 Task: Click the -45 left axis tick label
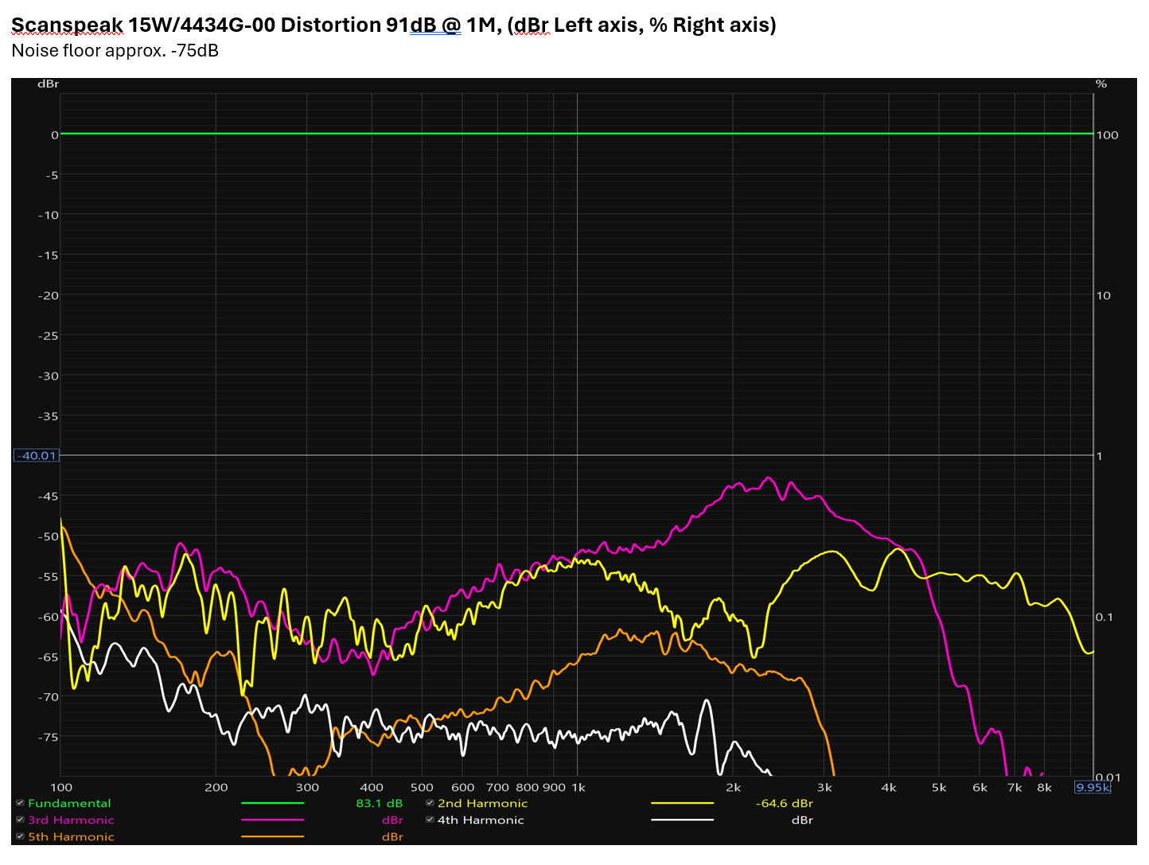(49, 497)
